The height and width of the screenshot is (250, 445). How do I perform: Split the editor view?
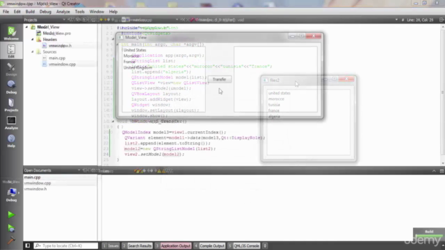[x=442, y=20]
